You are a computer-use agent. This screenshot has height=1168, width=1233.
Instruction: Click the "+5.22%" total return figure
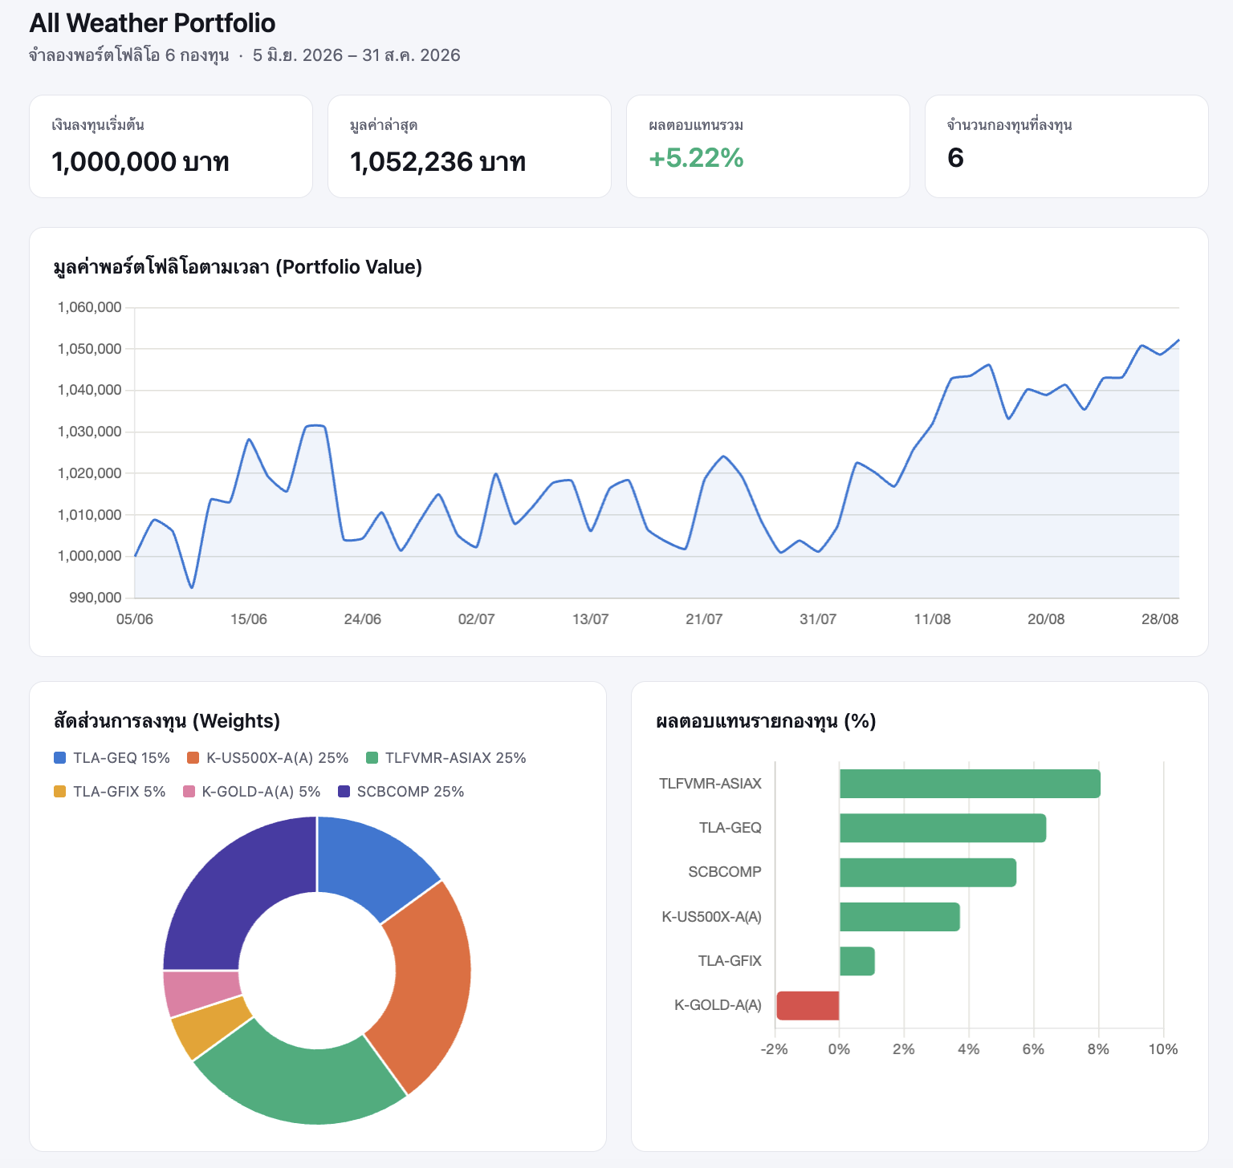tap(696, 158)
